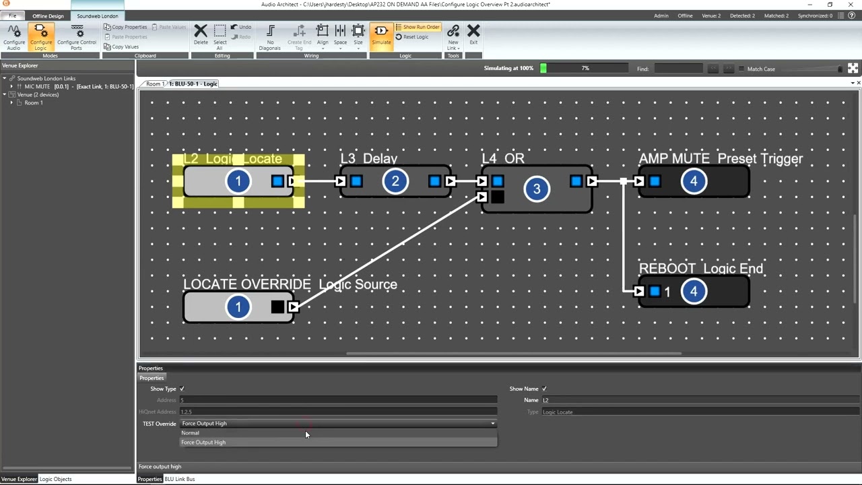
Task: Select the L4 OR block
Action: tap(537, 189)
